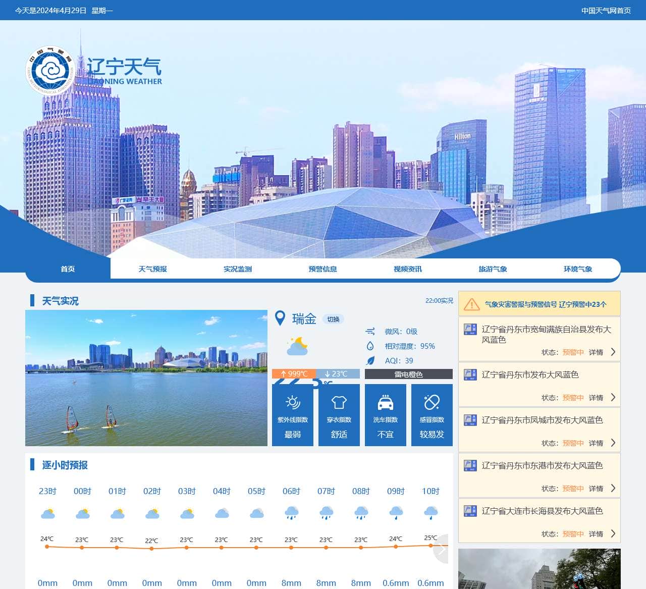This screenshot has height=589, width=646.
Task: Click the right arrow on the hourly forecast
Action: [440, 550]
